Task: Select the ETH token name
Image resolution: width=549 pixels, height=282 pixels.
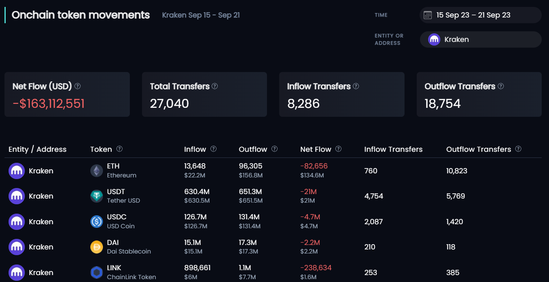Action: [x=113, y=166]
